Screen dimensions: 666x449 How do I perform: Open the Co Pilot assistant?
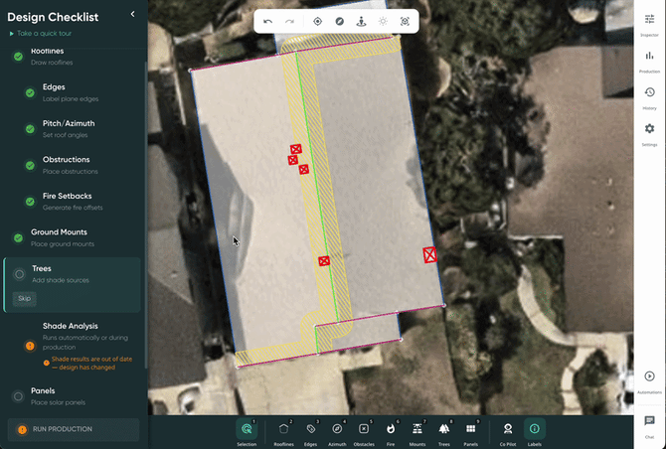pyautogui.click(x=508, y=432)
